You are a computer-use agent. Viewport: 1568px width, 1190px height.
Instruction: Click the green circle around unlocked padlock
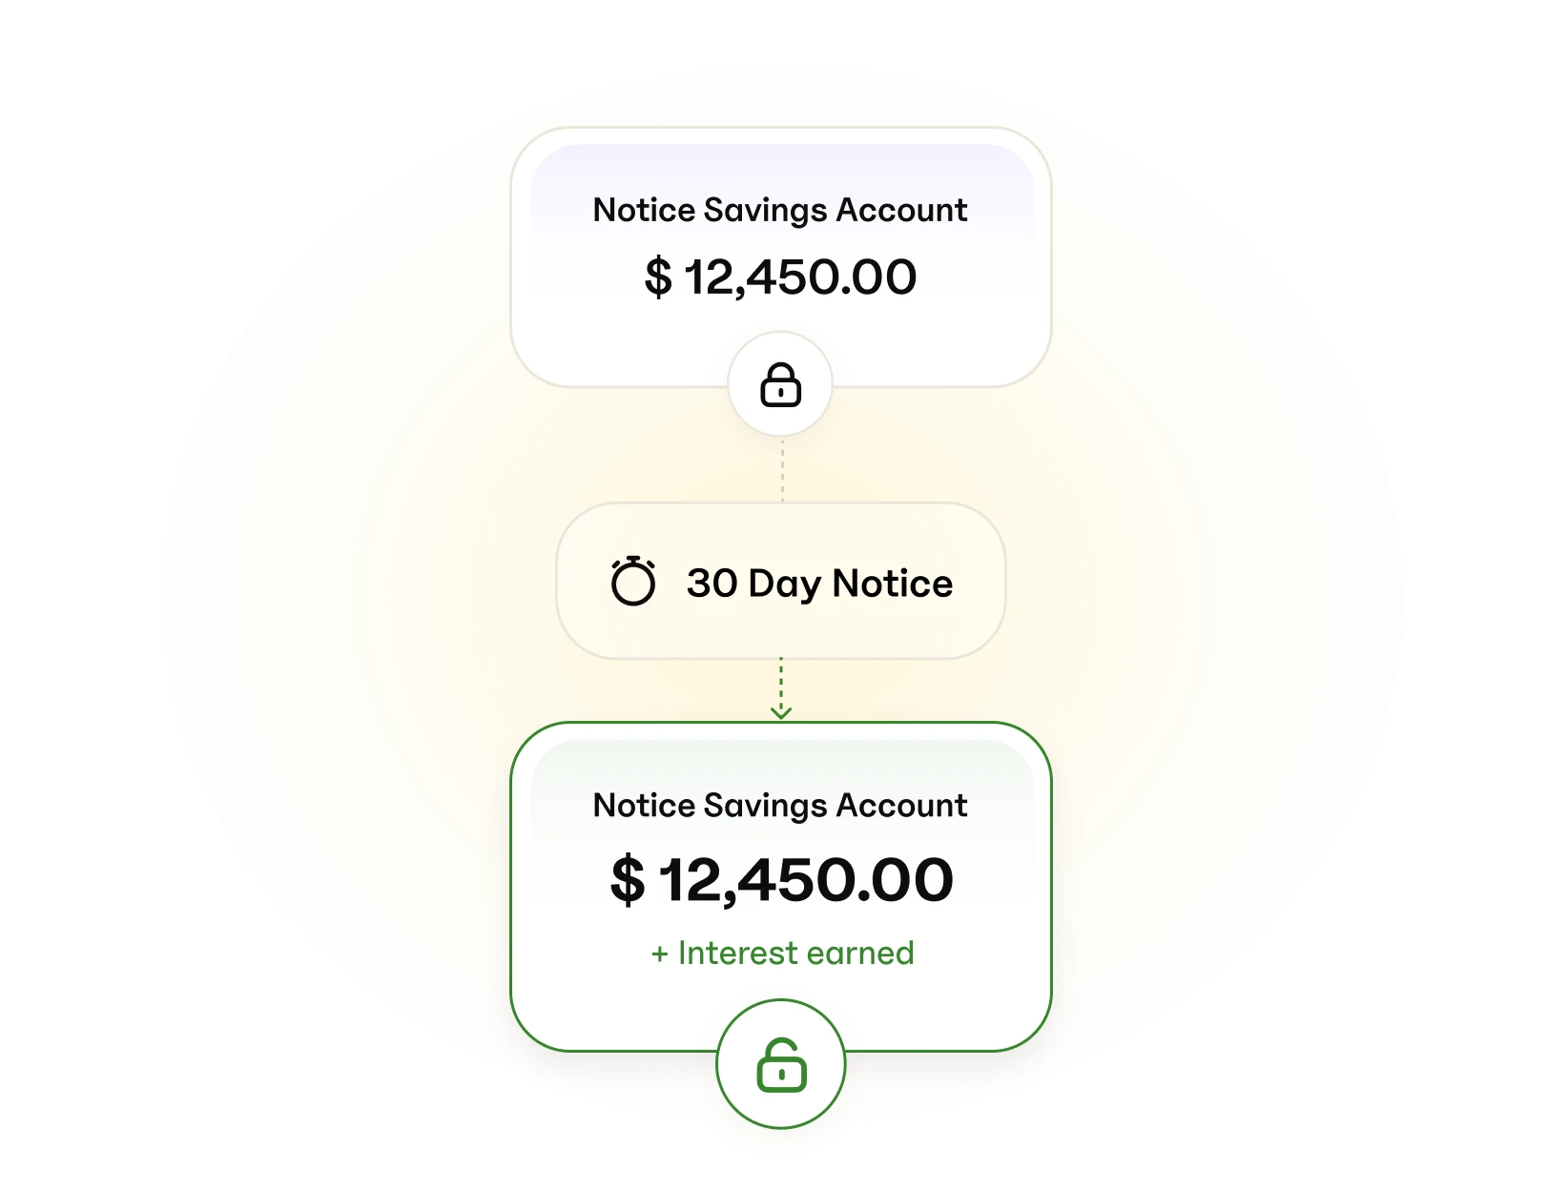[x=781, y=1064]
